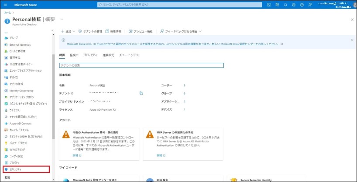357x182 pixels.
Task: Click the Microsoft Entra 管理センターを試す card
Action: click(x=99, y=179)
